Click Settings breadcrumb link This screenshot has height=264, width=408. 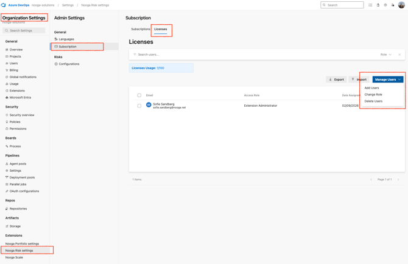(x=68, y=5)
